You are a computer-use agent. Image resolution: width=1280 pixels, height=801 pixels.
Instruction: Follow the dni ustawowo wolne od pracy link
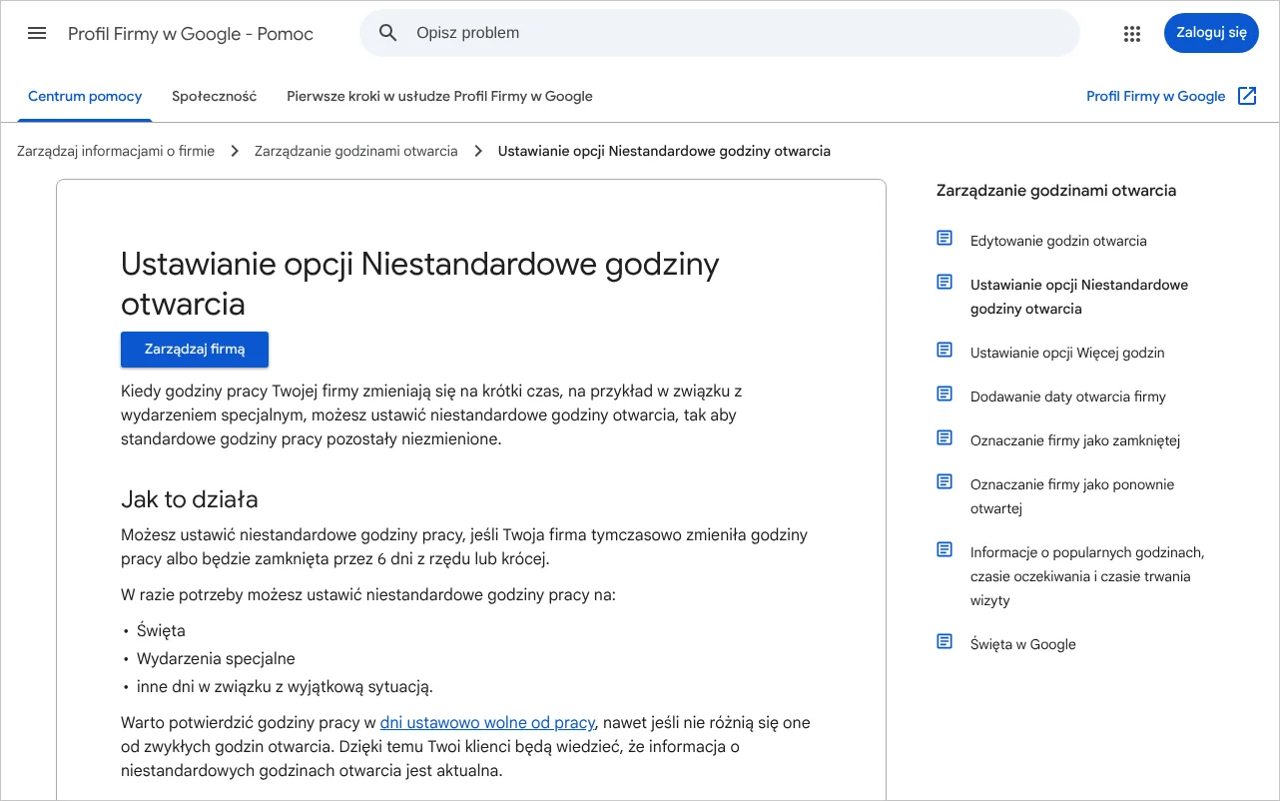pyautogui.click(x=487, y=722)
